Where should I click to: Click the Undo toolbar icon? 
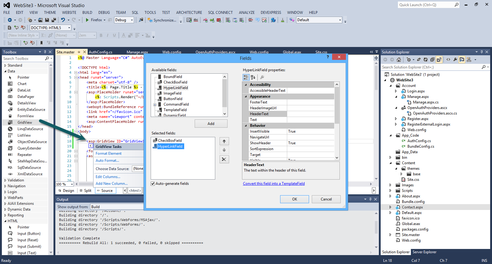click(x=63, y=20)
